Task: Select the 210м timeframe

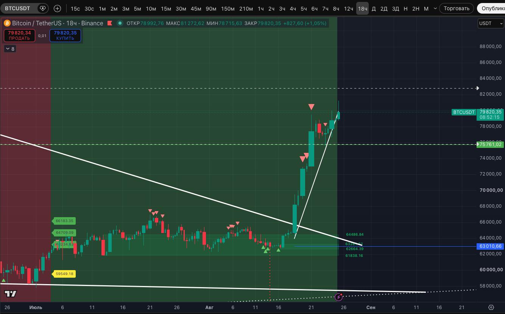Action: point(246,8)
